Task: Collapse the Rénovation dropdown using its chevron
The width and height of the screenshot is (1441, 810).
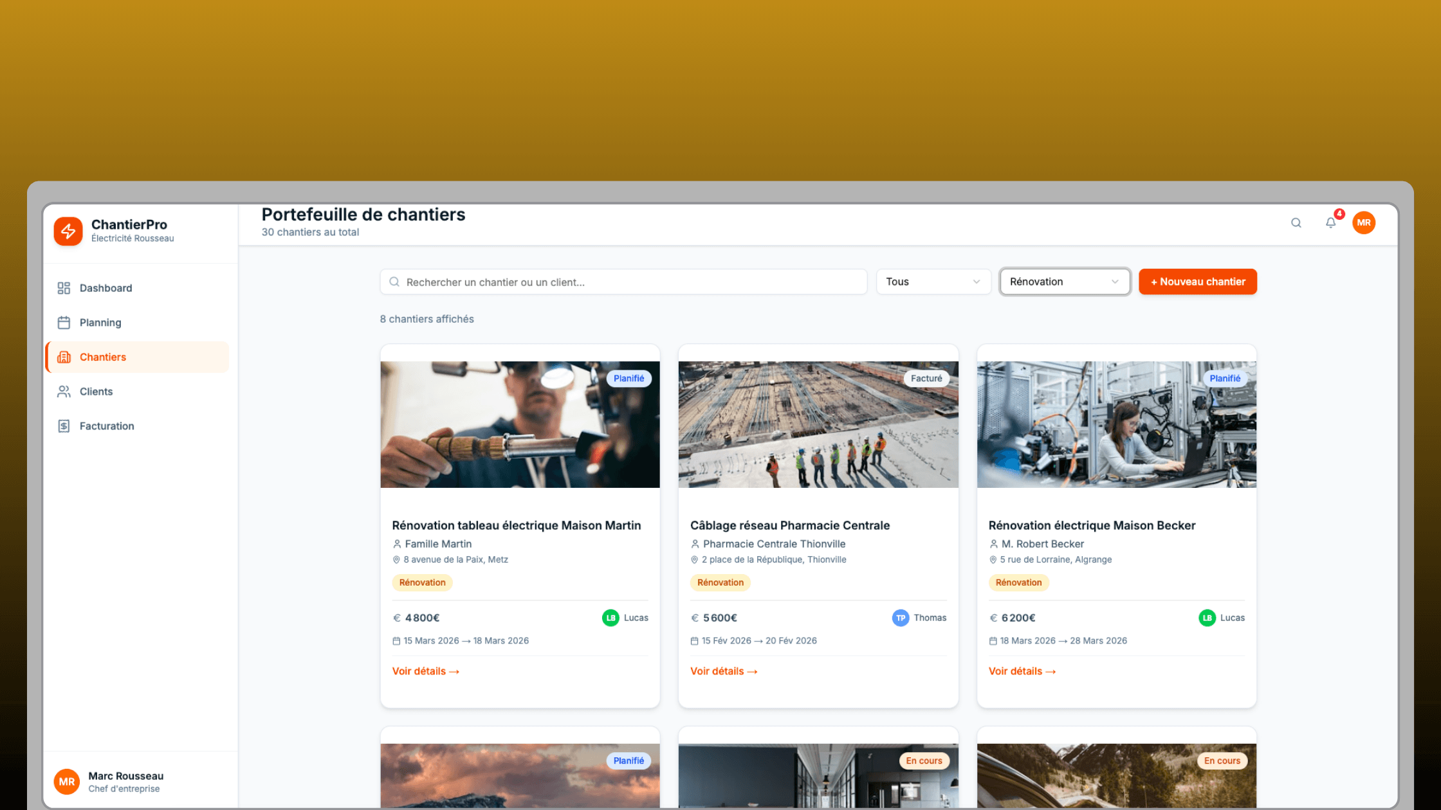Action: click(x=1115, y=282)
